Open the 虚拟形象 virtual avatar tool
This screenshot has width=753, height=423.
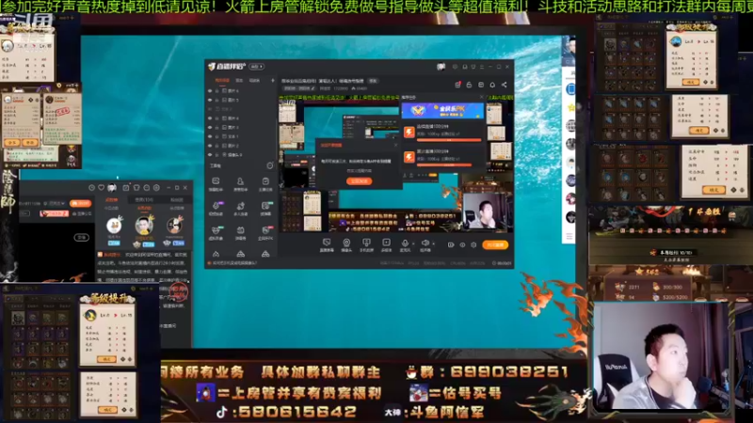(x=216, y=232)
